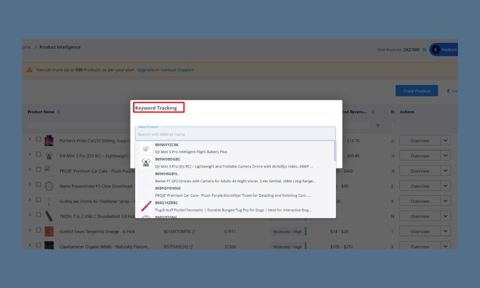Tick the checkbox for DJI Mini 3 Pro row
This screenshot has width=480, height=288.
coord(38,154)
